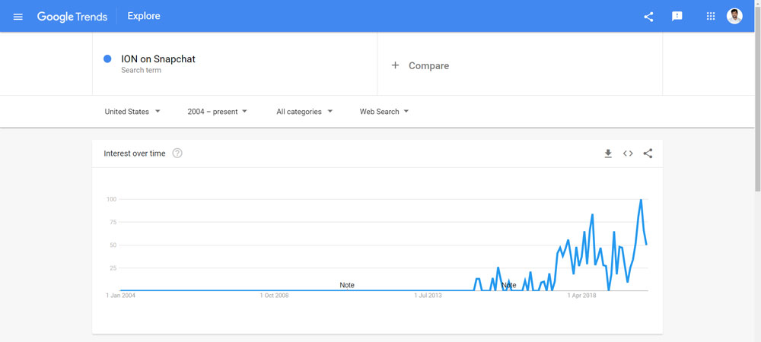This screenshot has height=342, width=761.
Task: Open the Google apps grid
Action: tap(711, 17)
